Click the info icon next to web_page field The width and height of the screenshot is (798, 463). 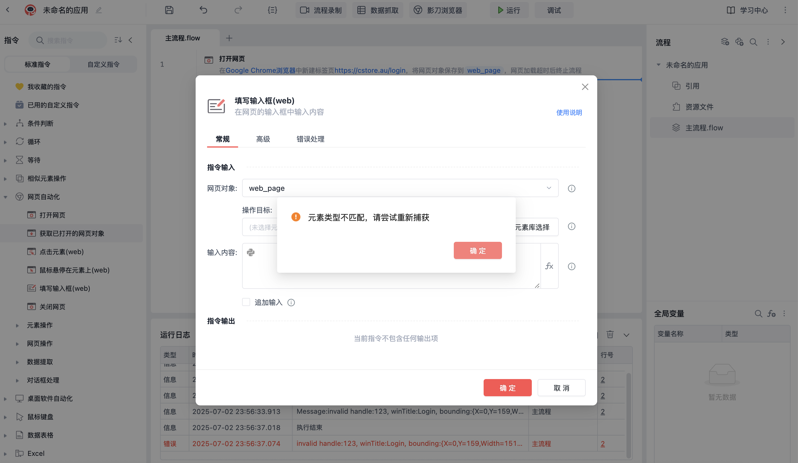coord(572,189)
